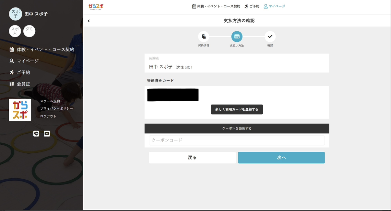Click the 支払い方法 credit card step icon
Image resolution: width=391 pixels, height=211 pixels.
click(x=237, y=37)
